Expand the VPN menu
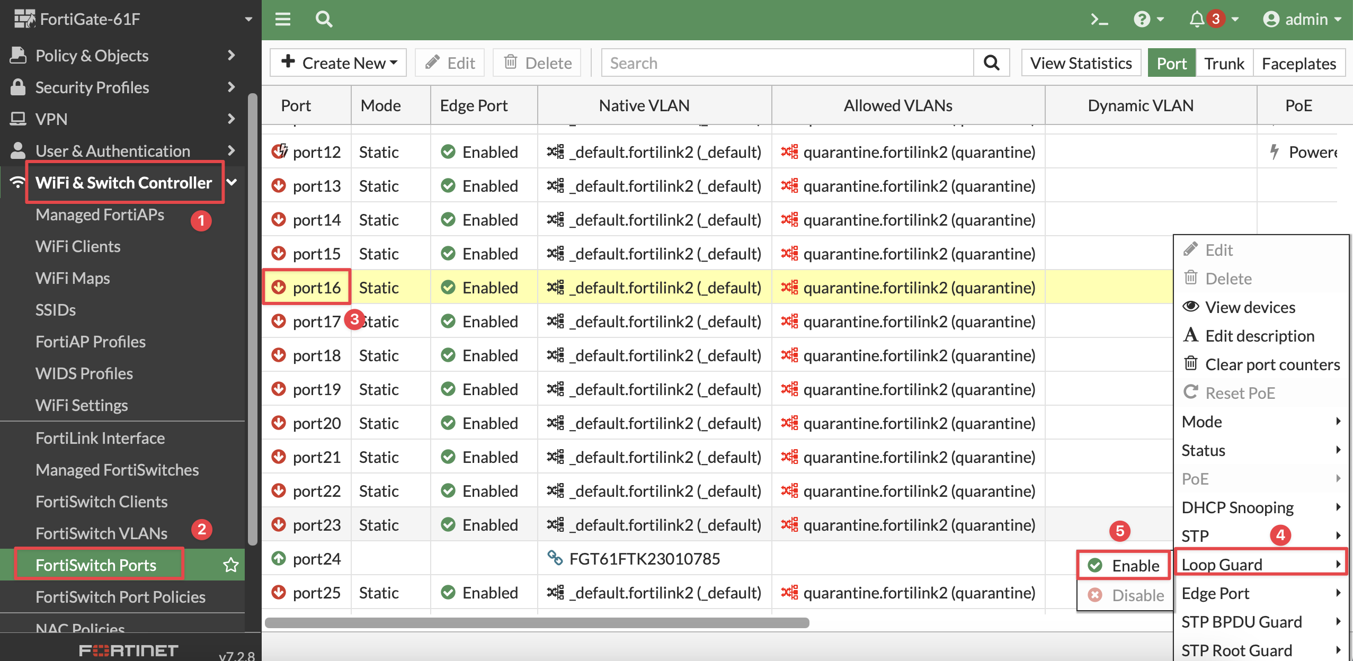This screenshot has width=1353, height=661. pos(231,119)
